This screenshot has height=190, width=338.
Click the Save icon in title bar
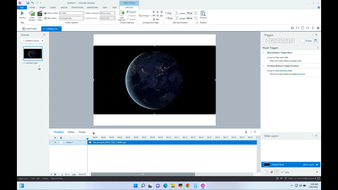pos(28,3)
